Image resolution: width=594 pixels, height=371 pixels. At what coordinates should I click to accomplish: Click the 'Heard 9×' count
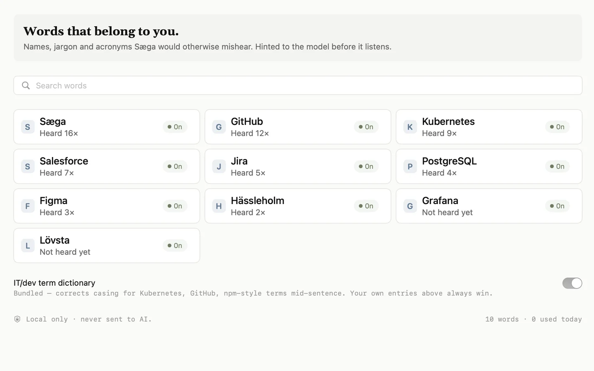(x=439, y=134)
